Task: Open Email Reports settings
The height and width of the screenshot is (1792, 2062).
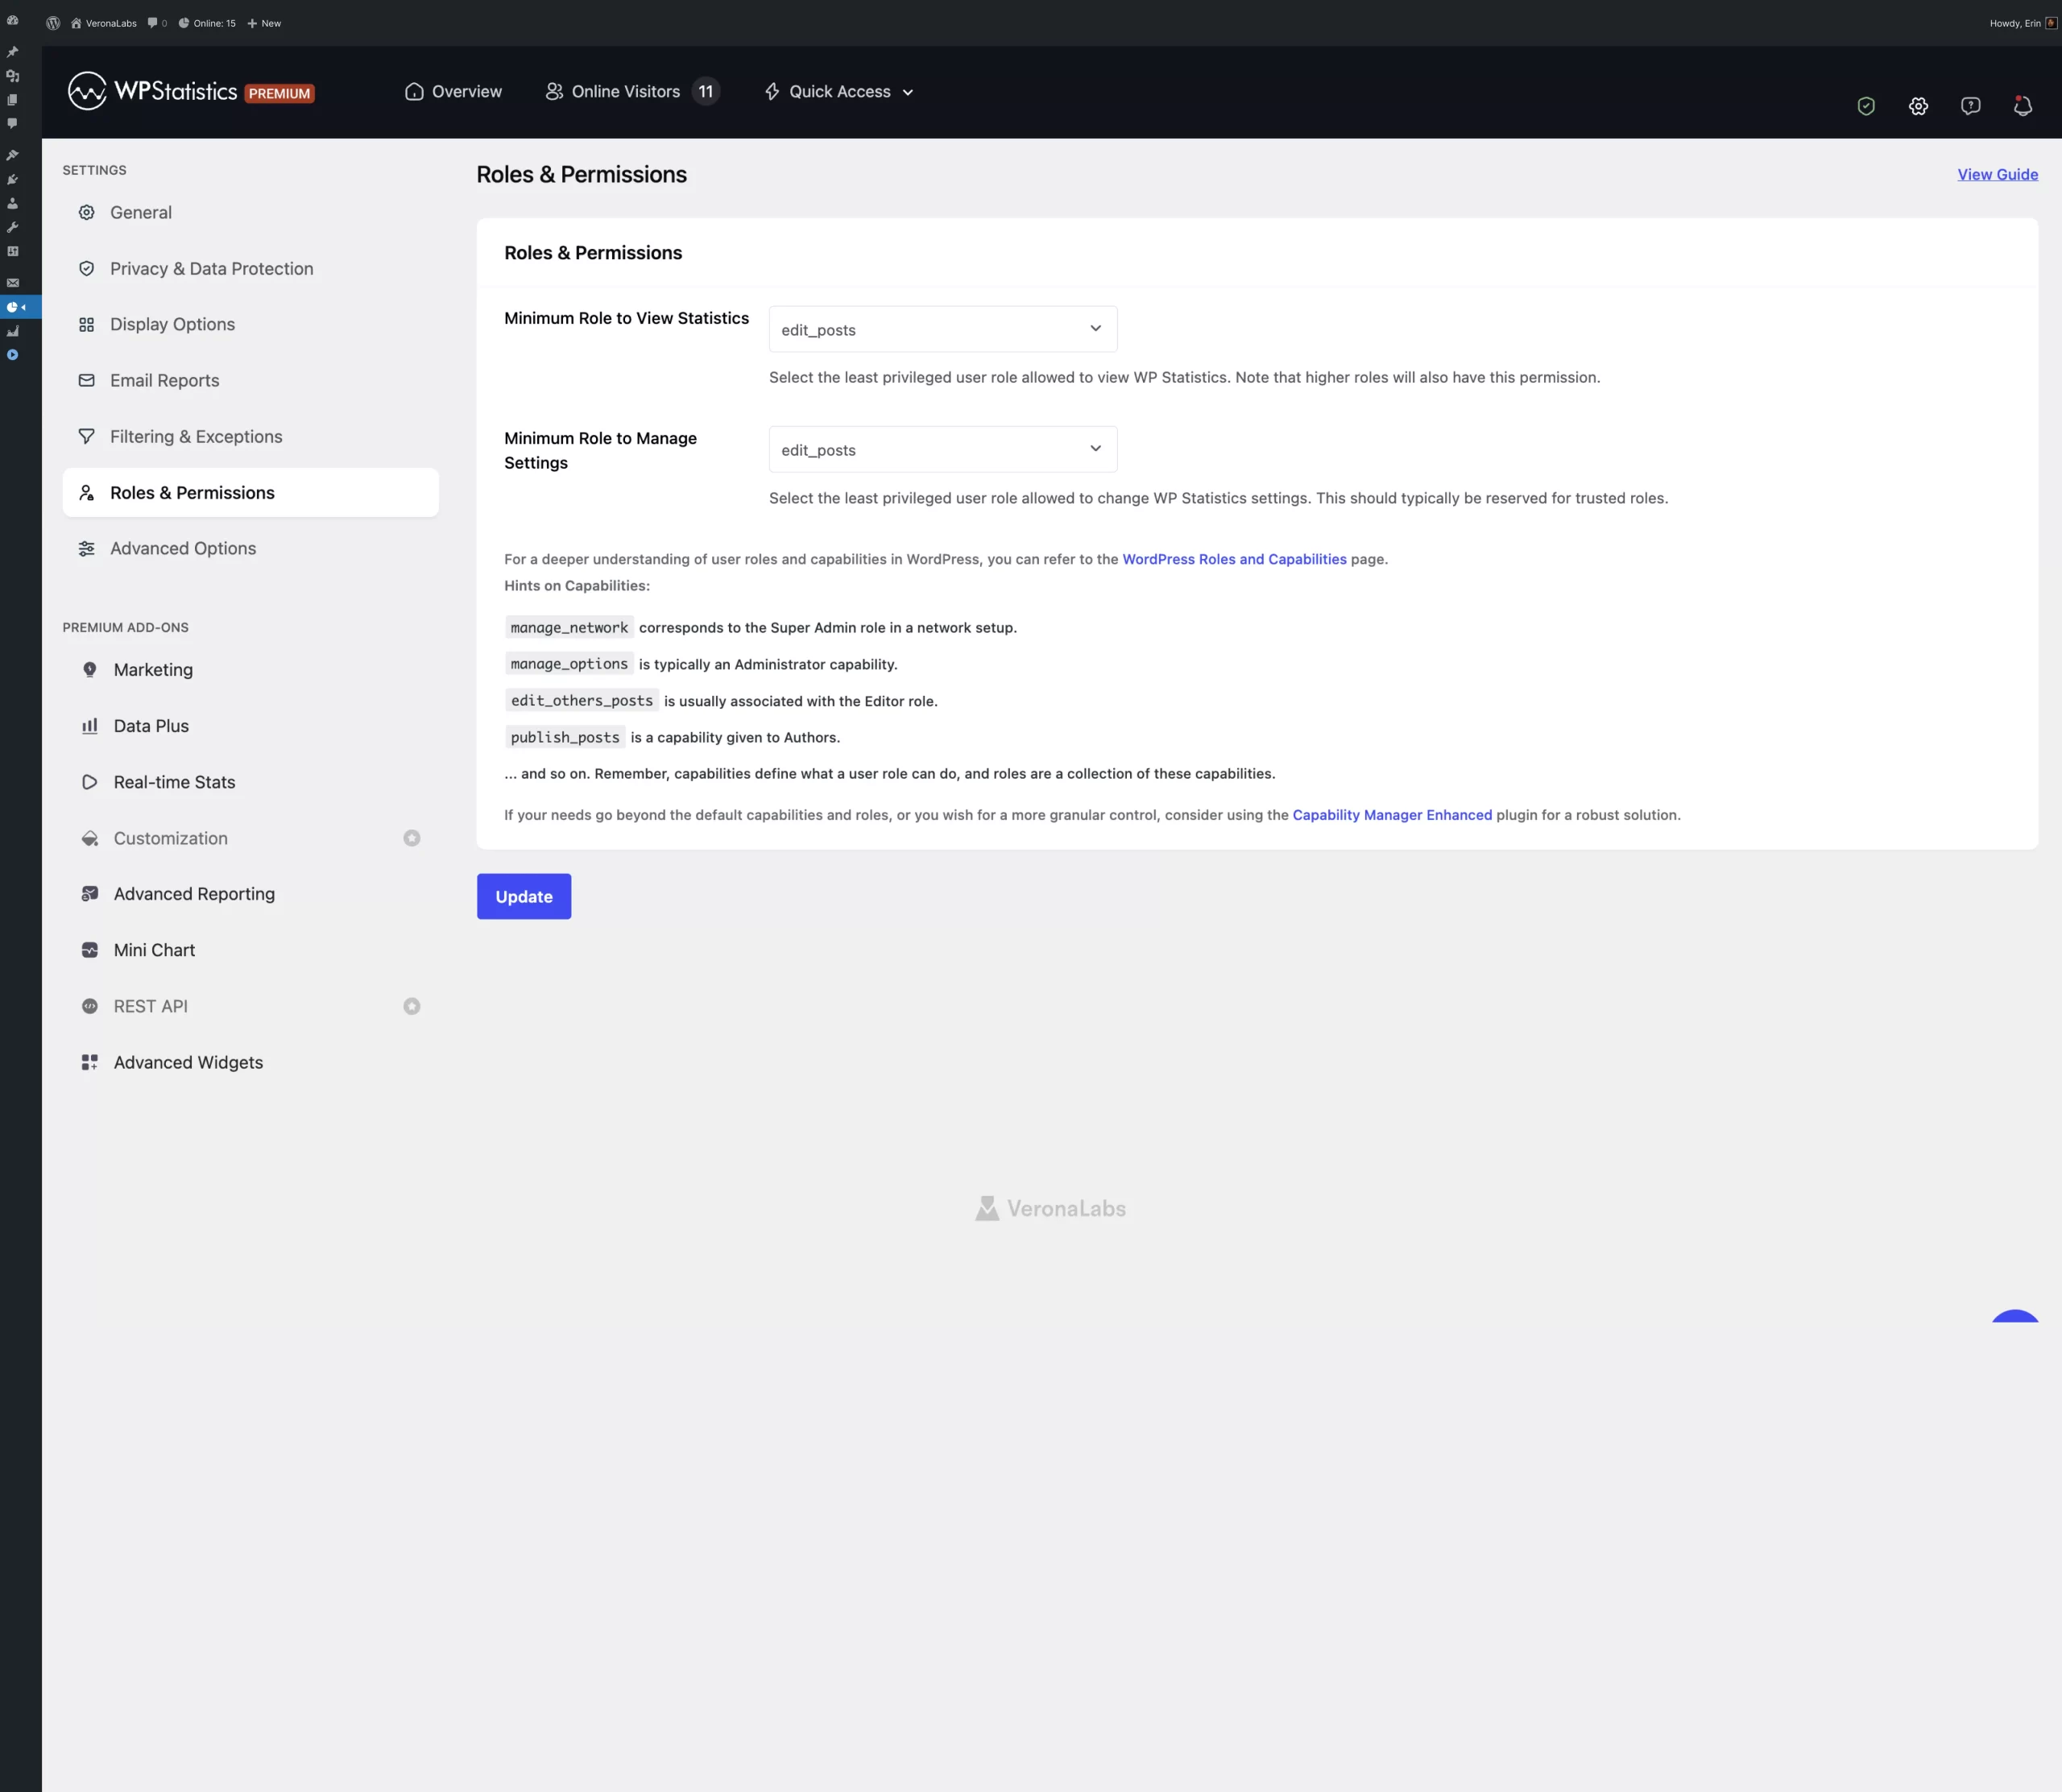Action: 250,380
